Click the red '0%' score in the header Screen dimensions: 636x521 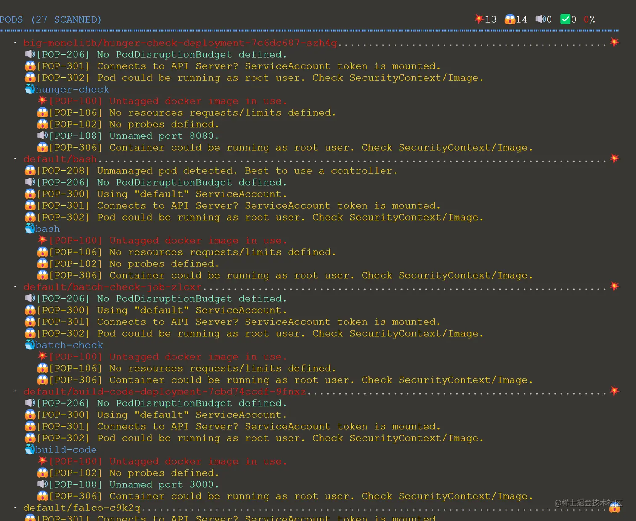(589, 19)
